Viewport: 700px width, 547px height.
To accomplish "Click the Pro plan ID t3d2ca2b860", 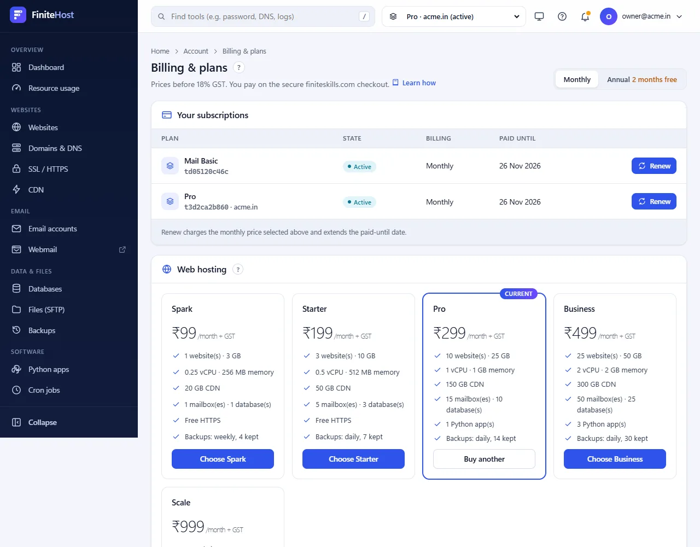I will (206, 207).
